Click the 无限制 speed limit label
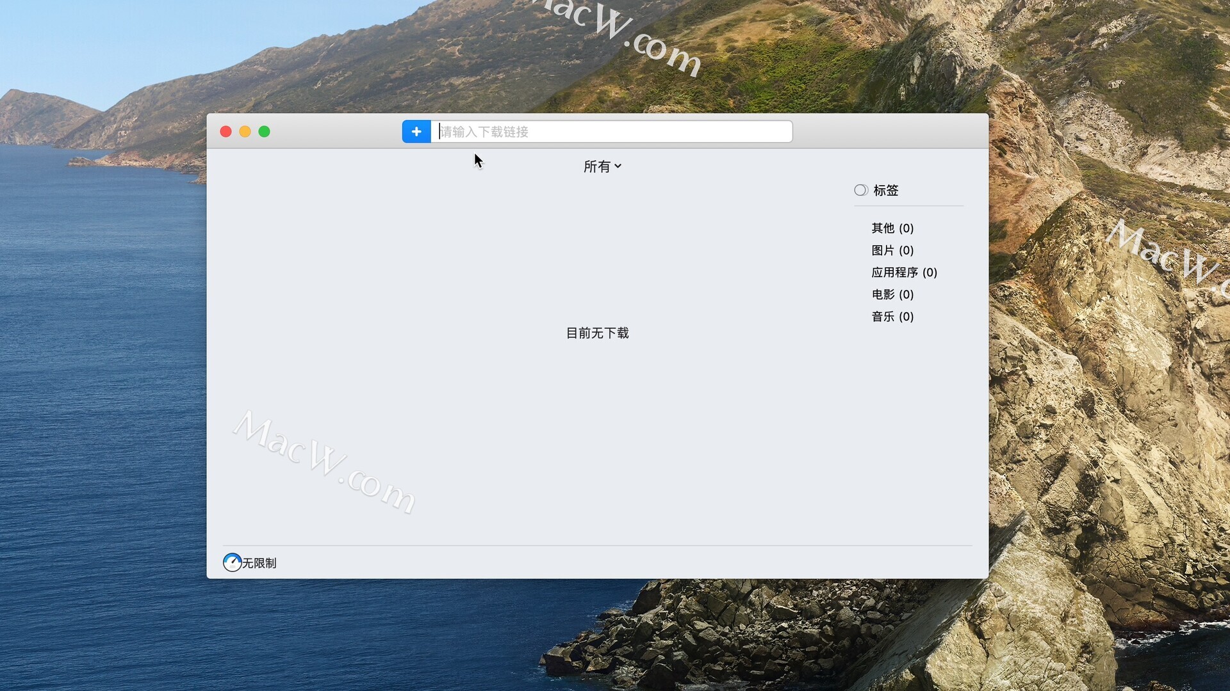 point(259,563)
